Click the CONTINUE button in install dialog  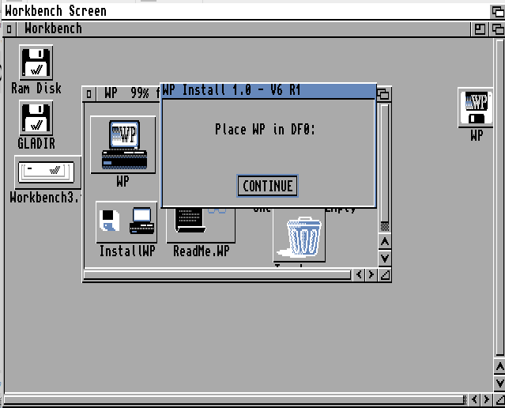coord(267,186)
